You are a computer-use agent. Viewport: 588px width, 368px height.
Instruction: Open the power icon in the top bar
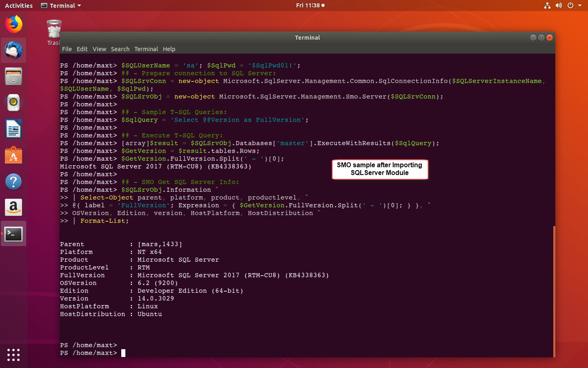click(x=570, y=5)
